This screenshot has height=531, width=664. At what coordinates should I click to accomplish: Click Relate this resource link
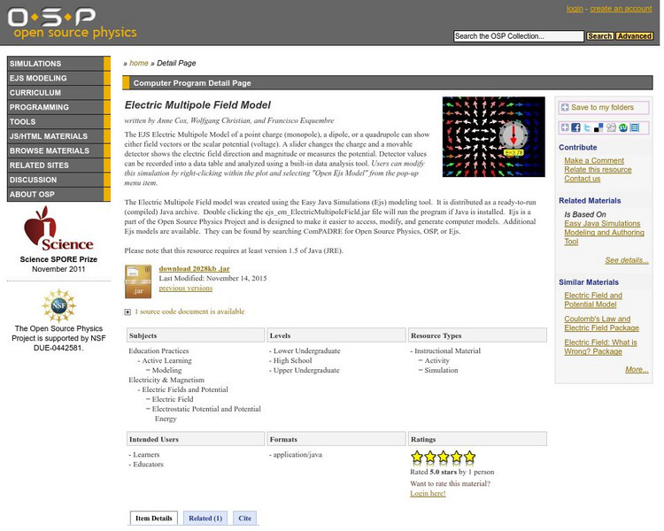pyautogui.click(x=598, y=169)
